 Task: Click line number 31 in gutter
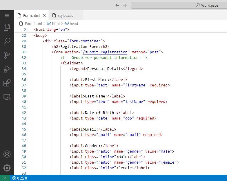pos(24,52)
